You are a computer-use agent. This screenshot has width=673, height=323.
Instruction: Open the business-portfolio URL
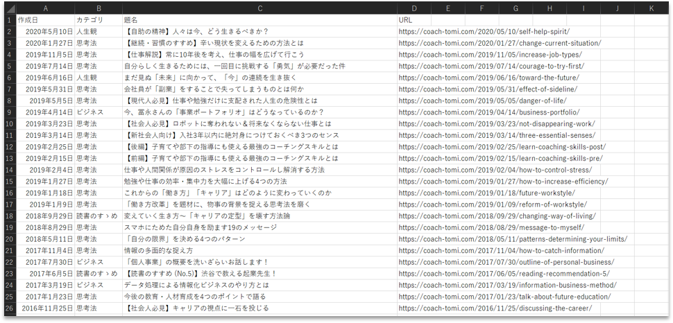point(488,112)
